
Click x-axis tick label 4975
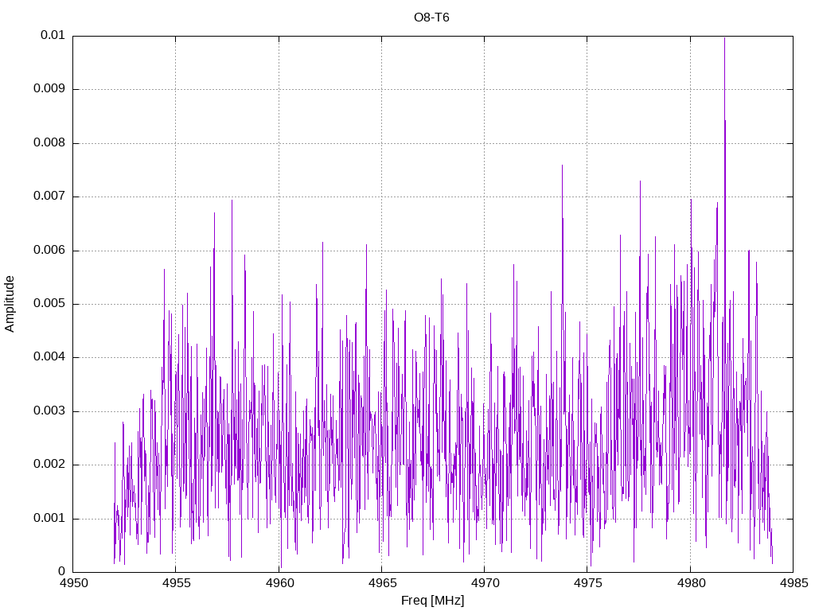(x=587, y=585)
